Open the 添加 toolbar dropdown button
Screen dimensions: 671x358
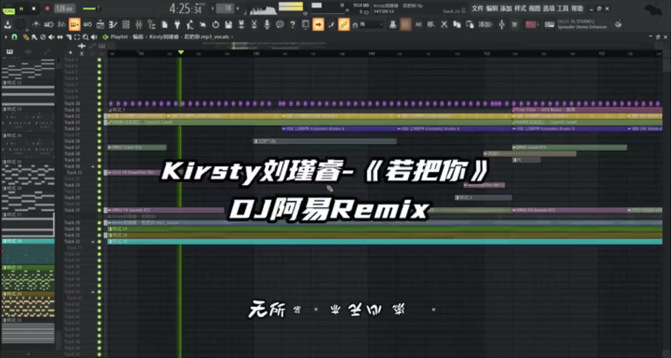(486, 24)
